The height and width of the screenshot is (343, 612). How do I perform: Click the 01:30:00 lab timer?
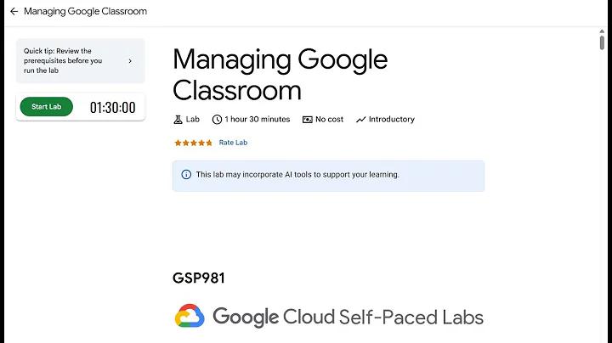(x=113, y=108)
